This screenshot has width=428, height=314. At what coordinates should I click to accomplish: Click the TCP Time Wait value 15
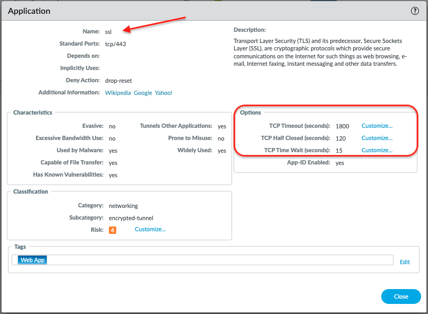(339, 151)
